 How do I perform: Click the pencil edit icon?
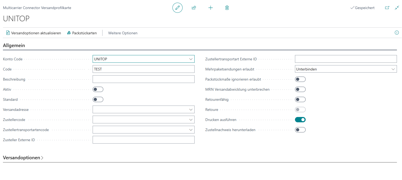pos(178,8)
